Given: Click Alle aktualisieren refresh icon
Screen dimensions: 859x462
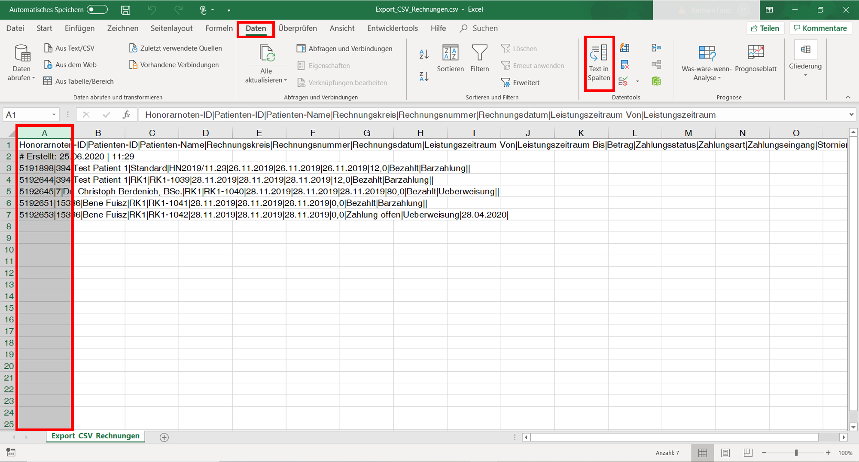Looking at the screenshot, I should tap(266, 54).
